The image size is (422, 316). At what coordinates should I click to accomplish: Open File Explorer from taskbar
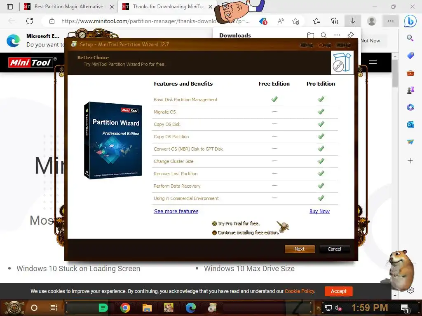coord(147,308)
